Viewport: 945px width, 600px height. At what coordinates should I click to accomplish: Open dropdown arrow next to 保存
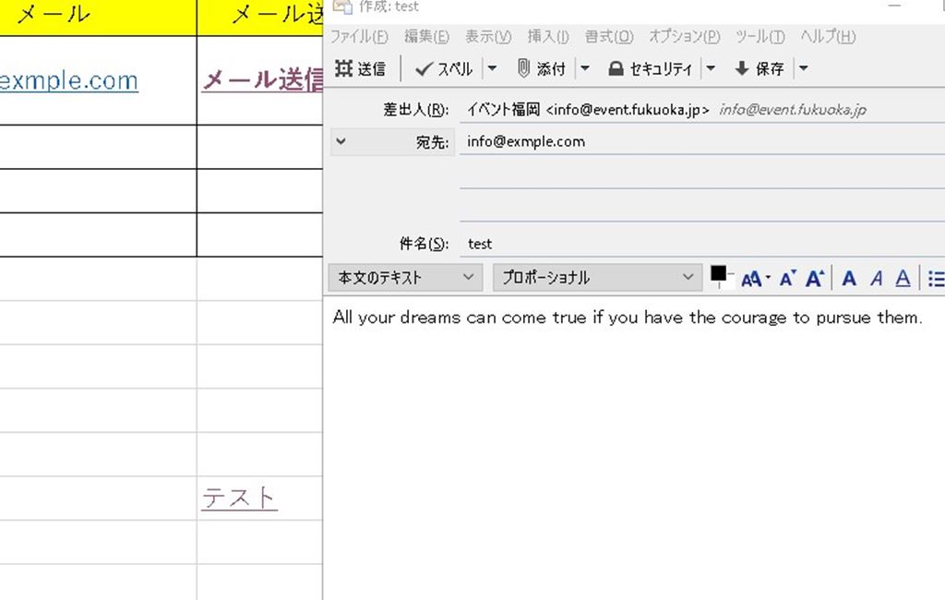(x=803, y=68)
